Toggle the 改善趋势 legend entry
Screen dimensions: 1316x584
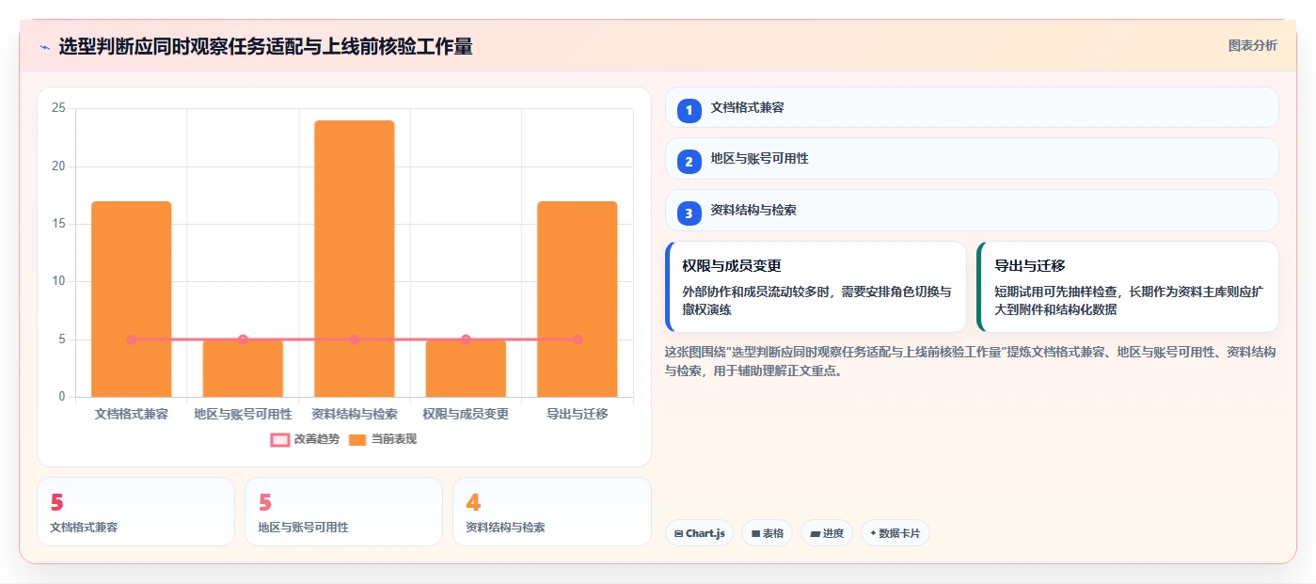click(305, 439)
